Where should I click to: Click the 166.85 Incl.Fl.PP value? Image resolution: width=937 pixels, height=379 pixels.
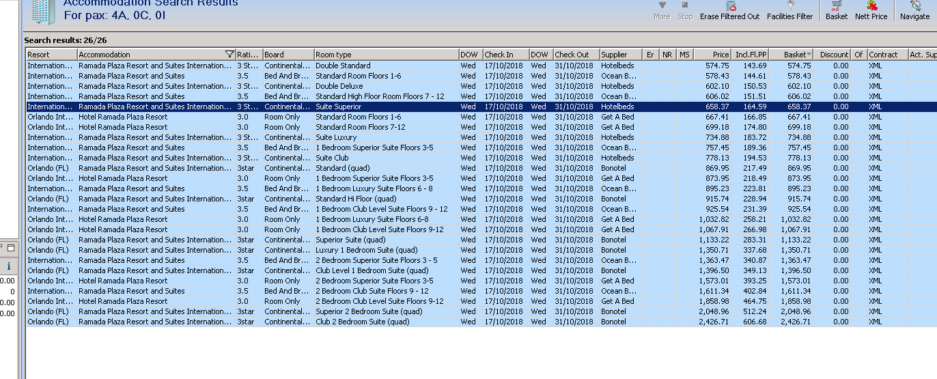[755, 117]
